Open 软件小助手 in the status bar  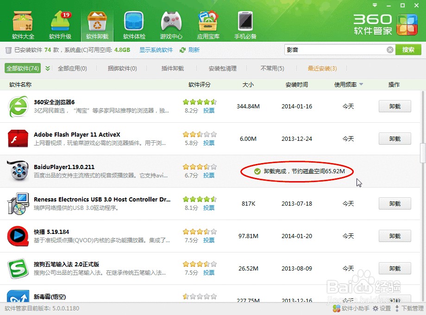(351, 308)
